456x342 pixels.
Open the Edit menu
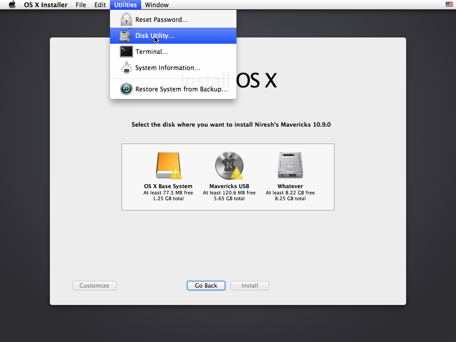point(100,4)
